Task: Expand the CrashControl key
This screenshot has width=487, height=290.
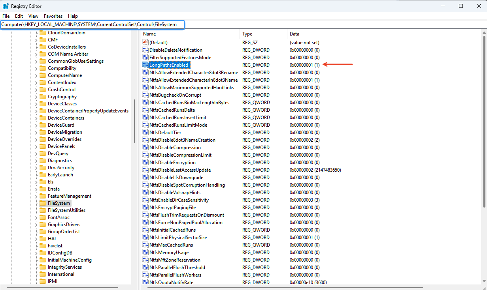Action: coord(36,90)
